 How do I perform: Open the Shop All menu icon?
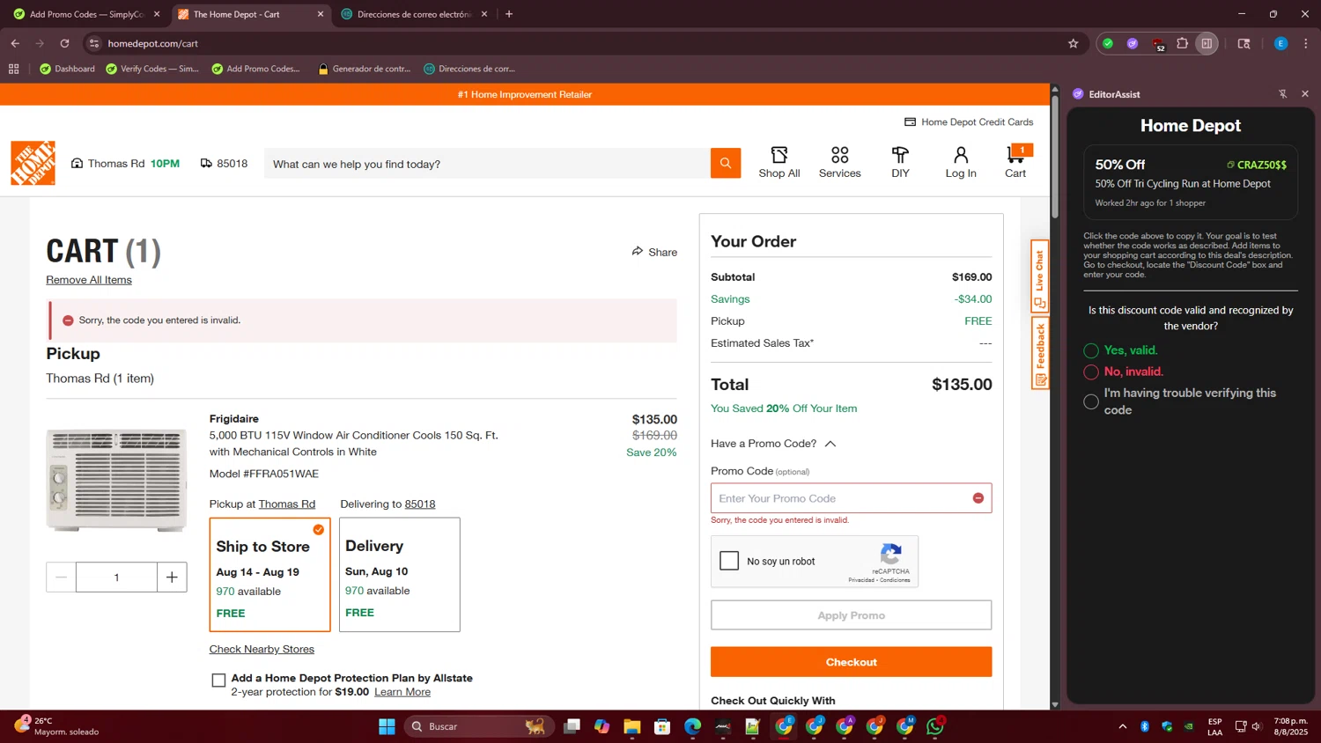779,155
